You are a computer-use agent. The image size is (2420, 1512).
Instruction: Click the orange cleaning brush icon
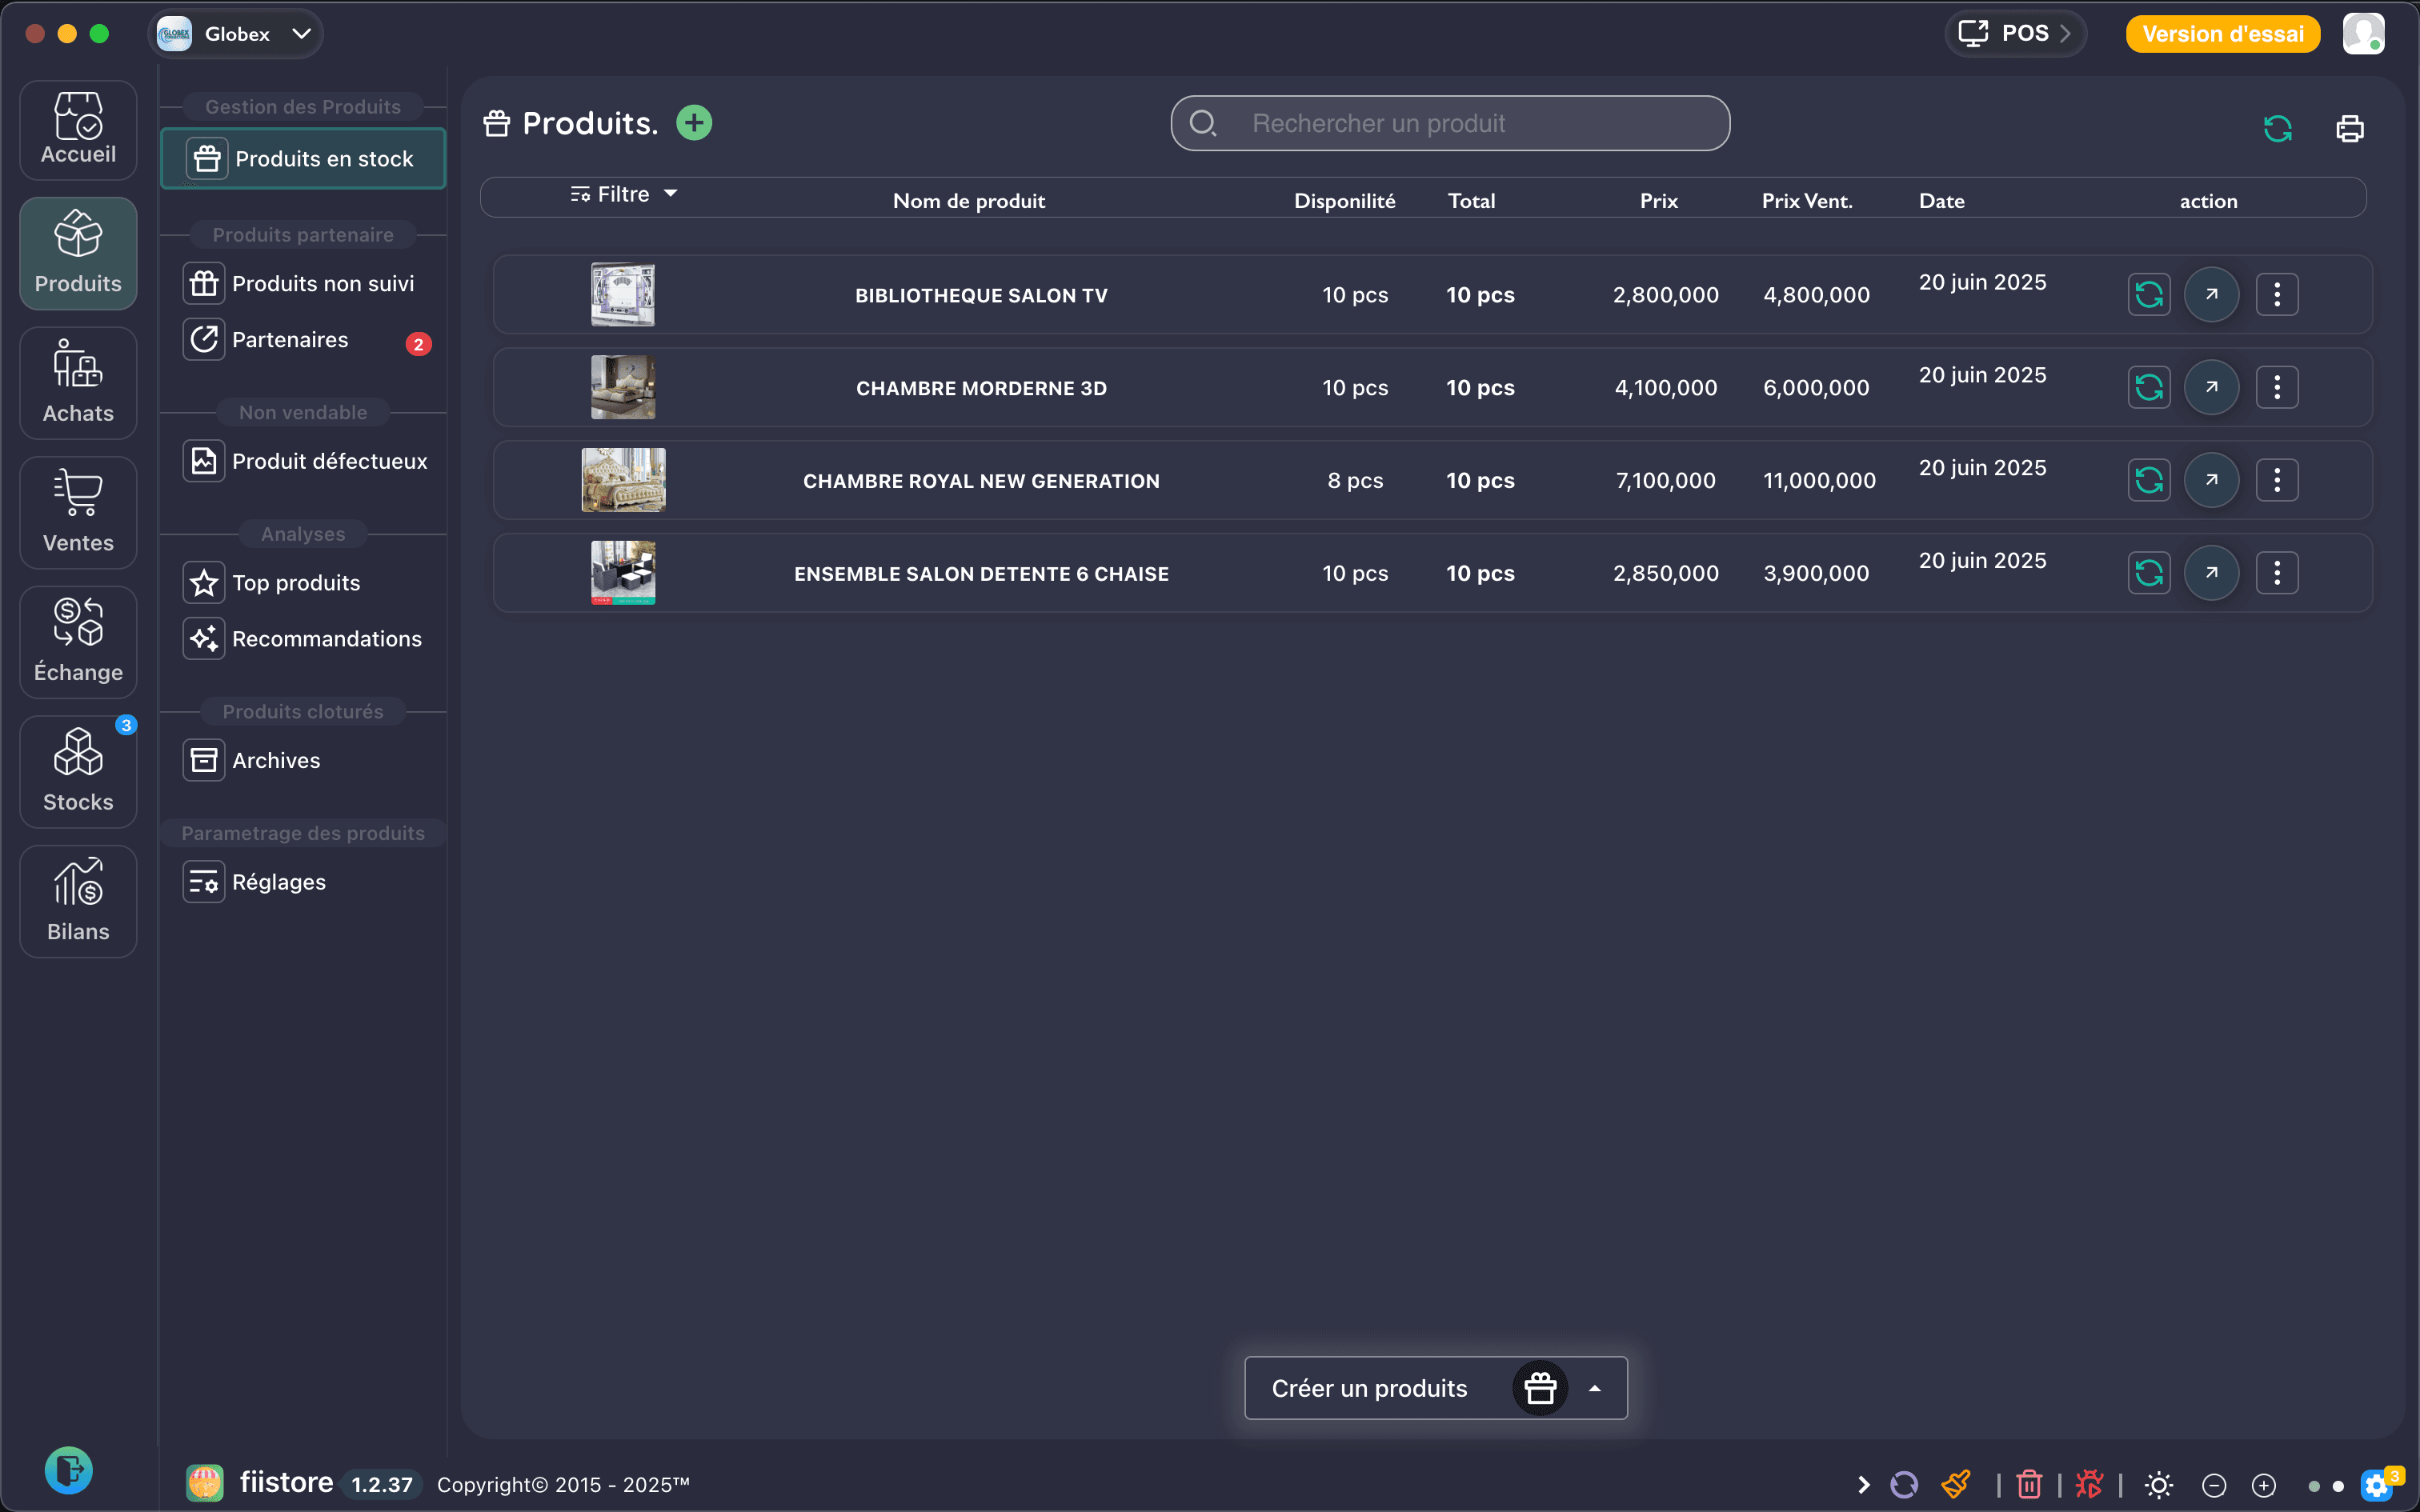1956,1484
